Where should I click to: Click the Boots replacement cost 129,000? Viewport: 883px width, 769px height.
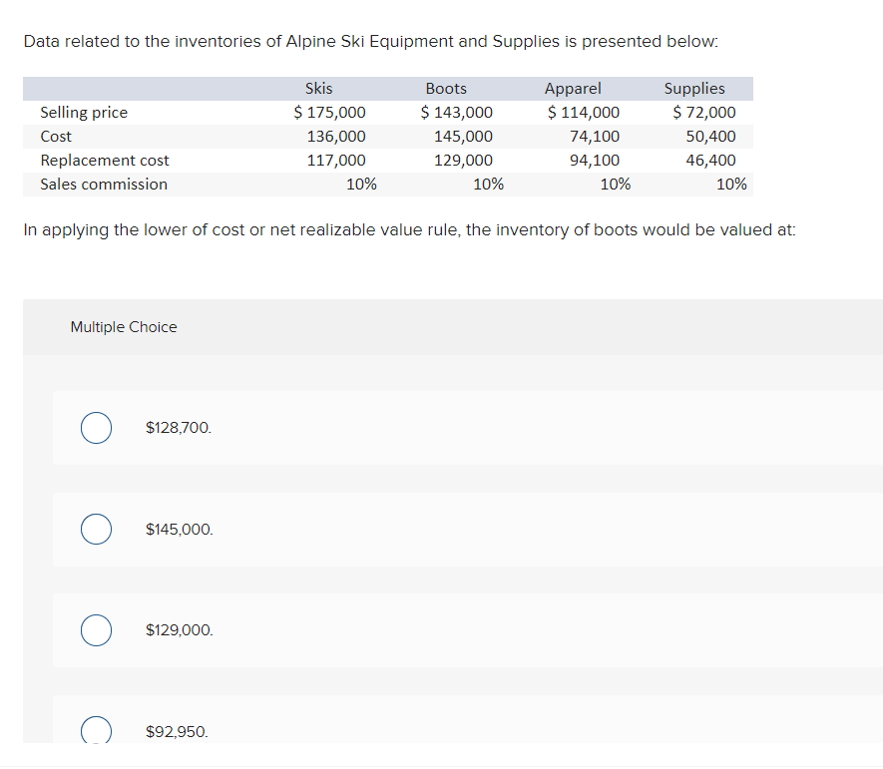coord(463,161)
